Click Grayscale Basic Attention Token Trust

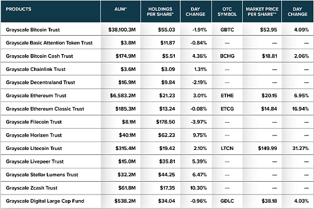pyautogui.click(x=49, y=43)
